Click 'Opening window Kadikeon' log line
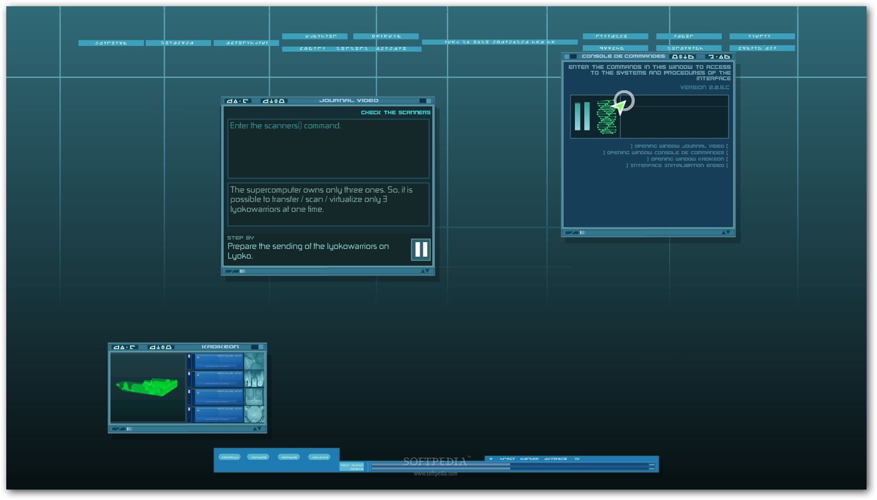The width and height of the screenshot is (877, 500). point(687,159)
